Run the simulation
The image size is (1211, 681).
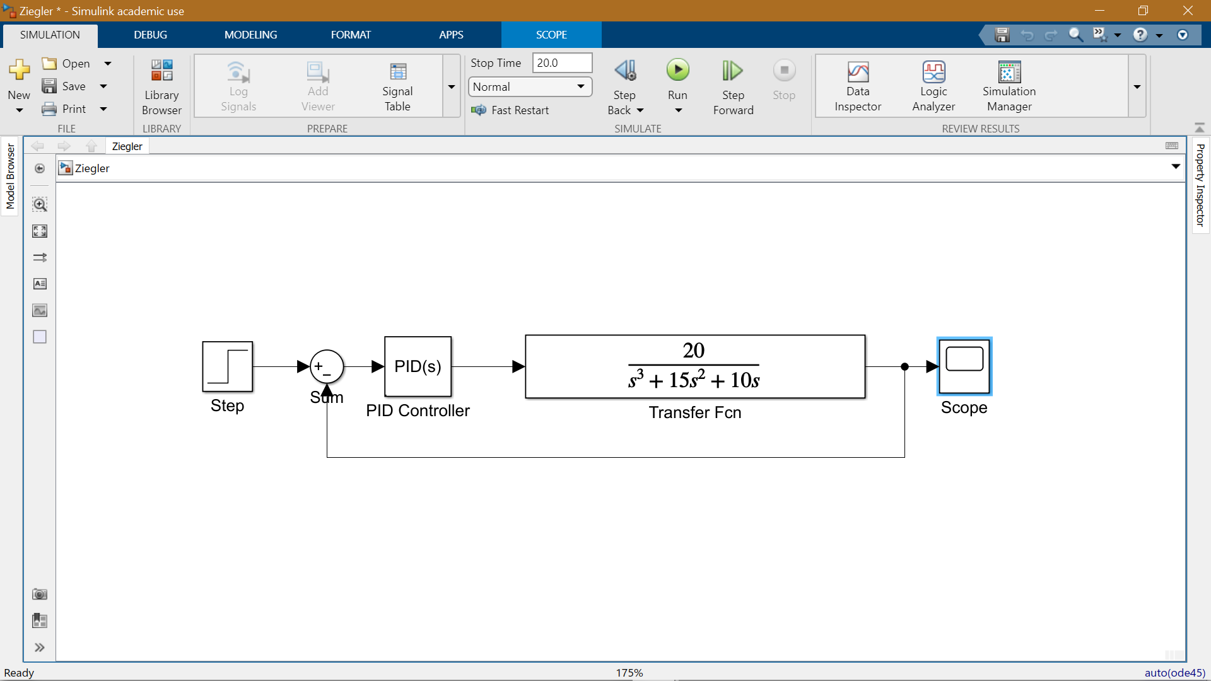pyautogui.click(x=677, y=70)
